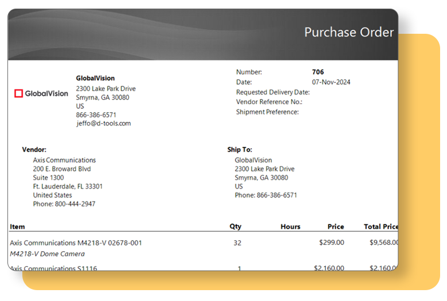The height and width of the screenshot is (301, 447).
Task: Click the 'Qty' column header
Action: pos(236,227)
